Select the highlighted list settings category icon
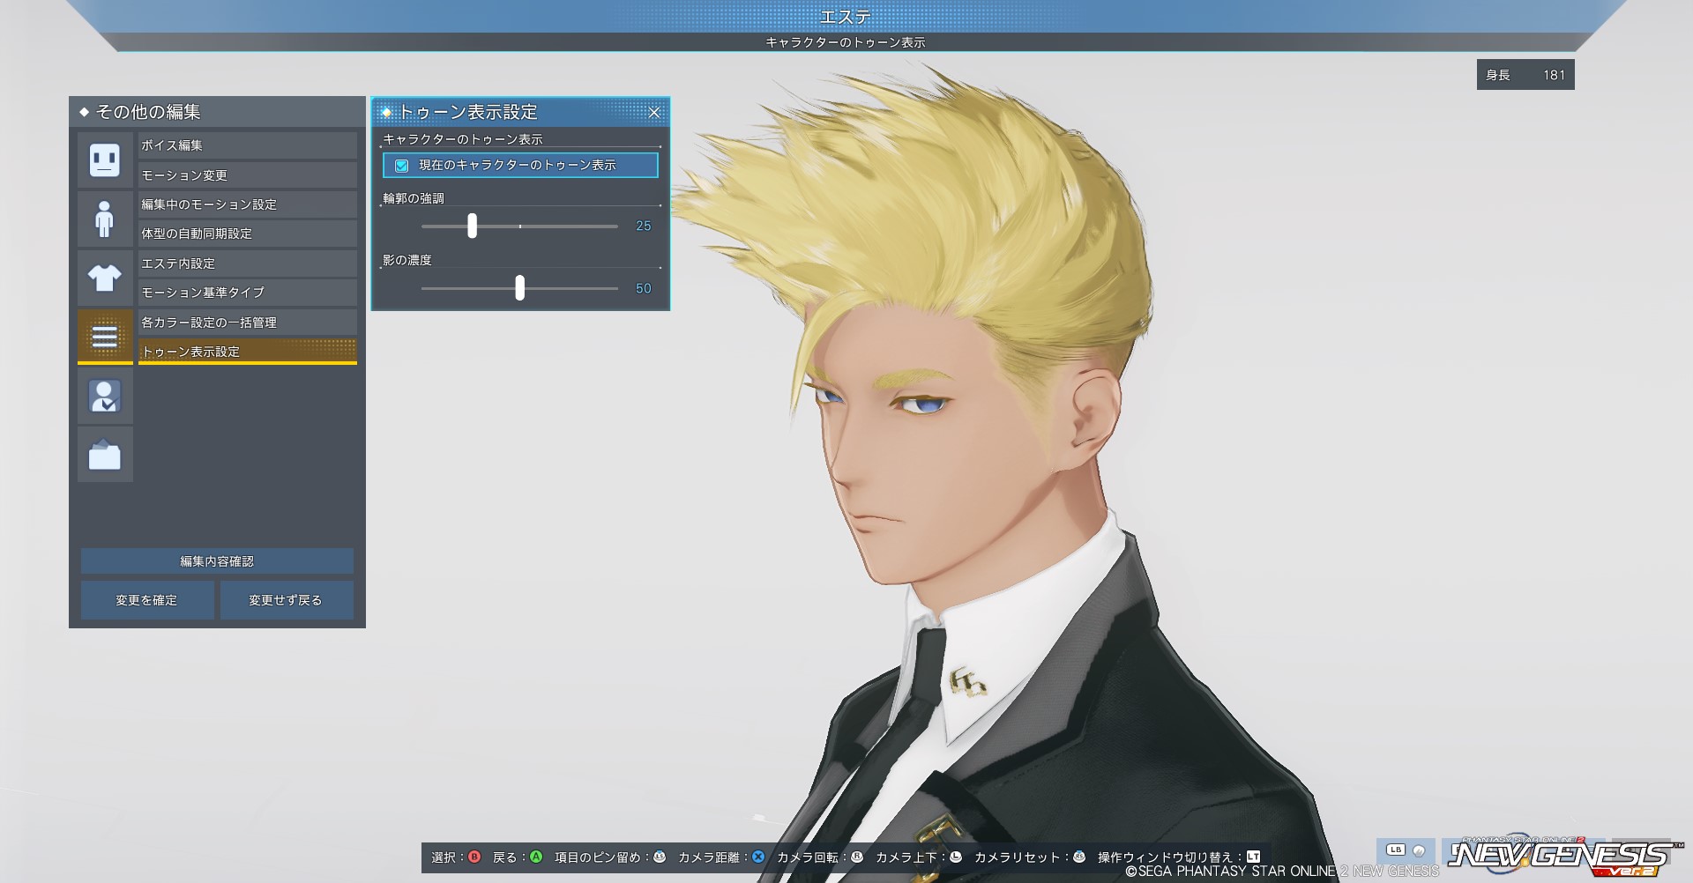 105,337
